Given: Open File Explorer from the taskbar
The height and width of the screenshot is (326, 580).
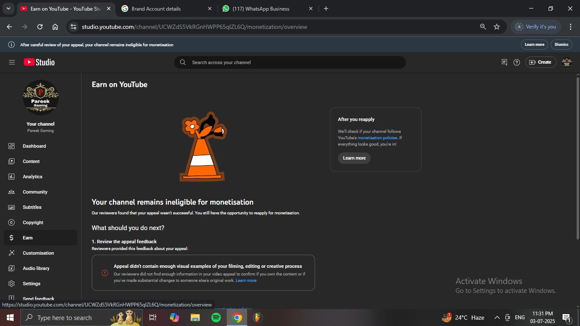Looking at the screenshot, I should [195, 318].
